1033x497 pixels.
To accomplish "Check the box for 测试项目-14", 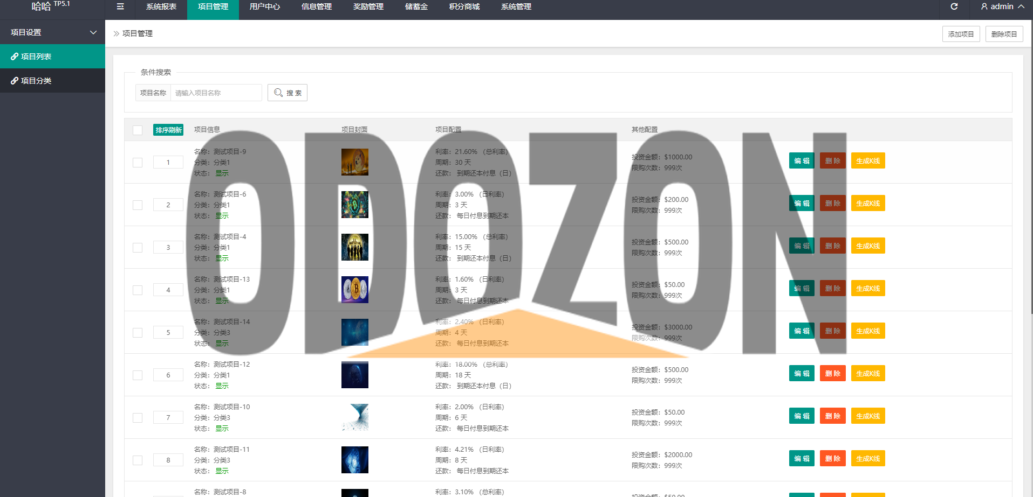I will 138,333.
